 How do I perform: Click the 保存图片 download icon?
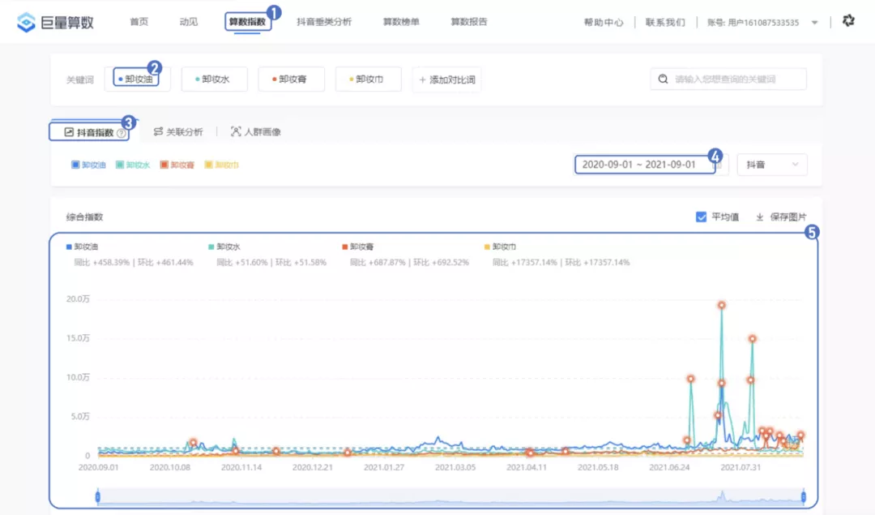760,217
